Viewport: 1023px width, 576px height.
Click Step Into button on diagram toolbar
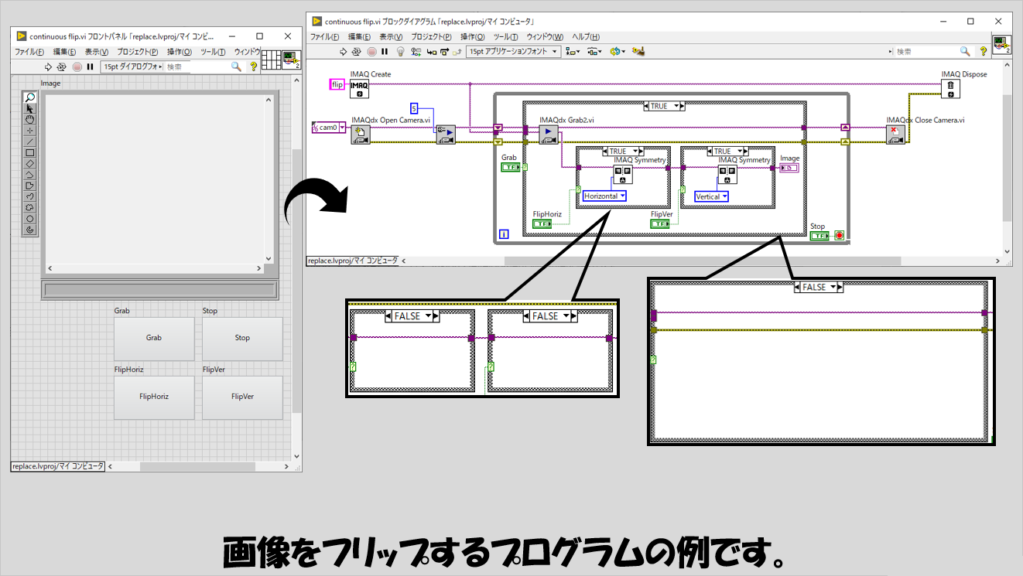[x=430, y=52]
